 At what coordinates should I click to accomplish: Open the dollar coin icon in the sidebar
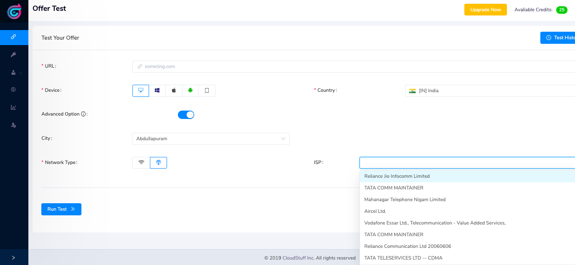(13, 89)
